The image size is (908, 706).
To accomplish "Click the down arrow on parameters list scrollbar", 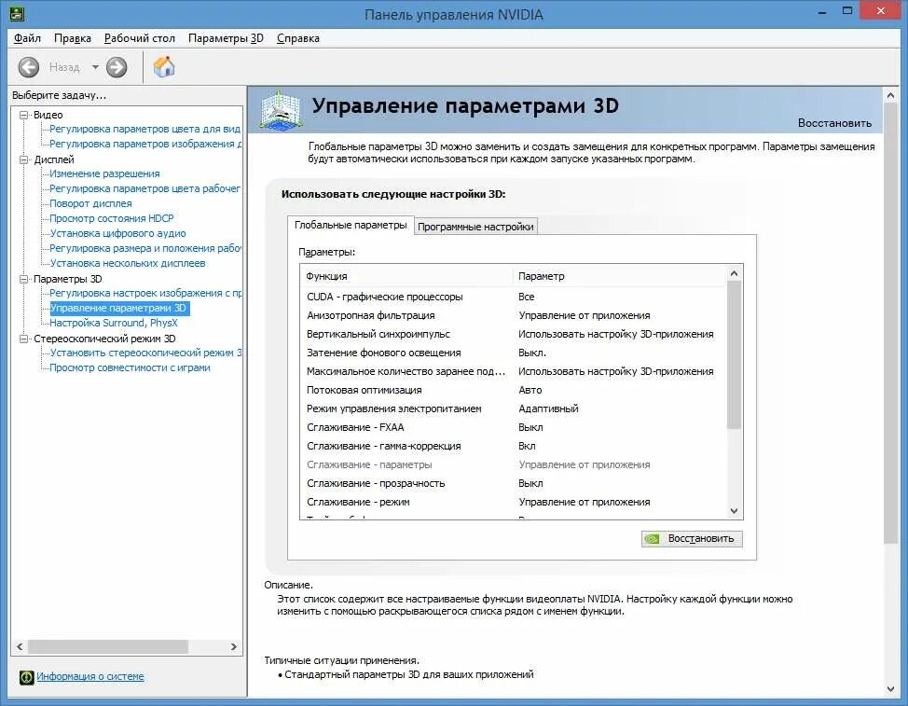I will pos(734,510).
